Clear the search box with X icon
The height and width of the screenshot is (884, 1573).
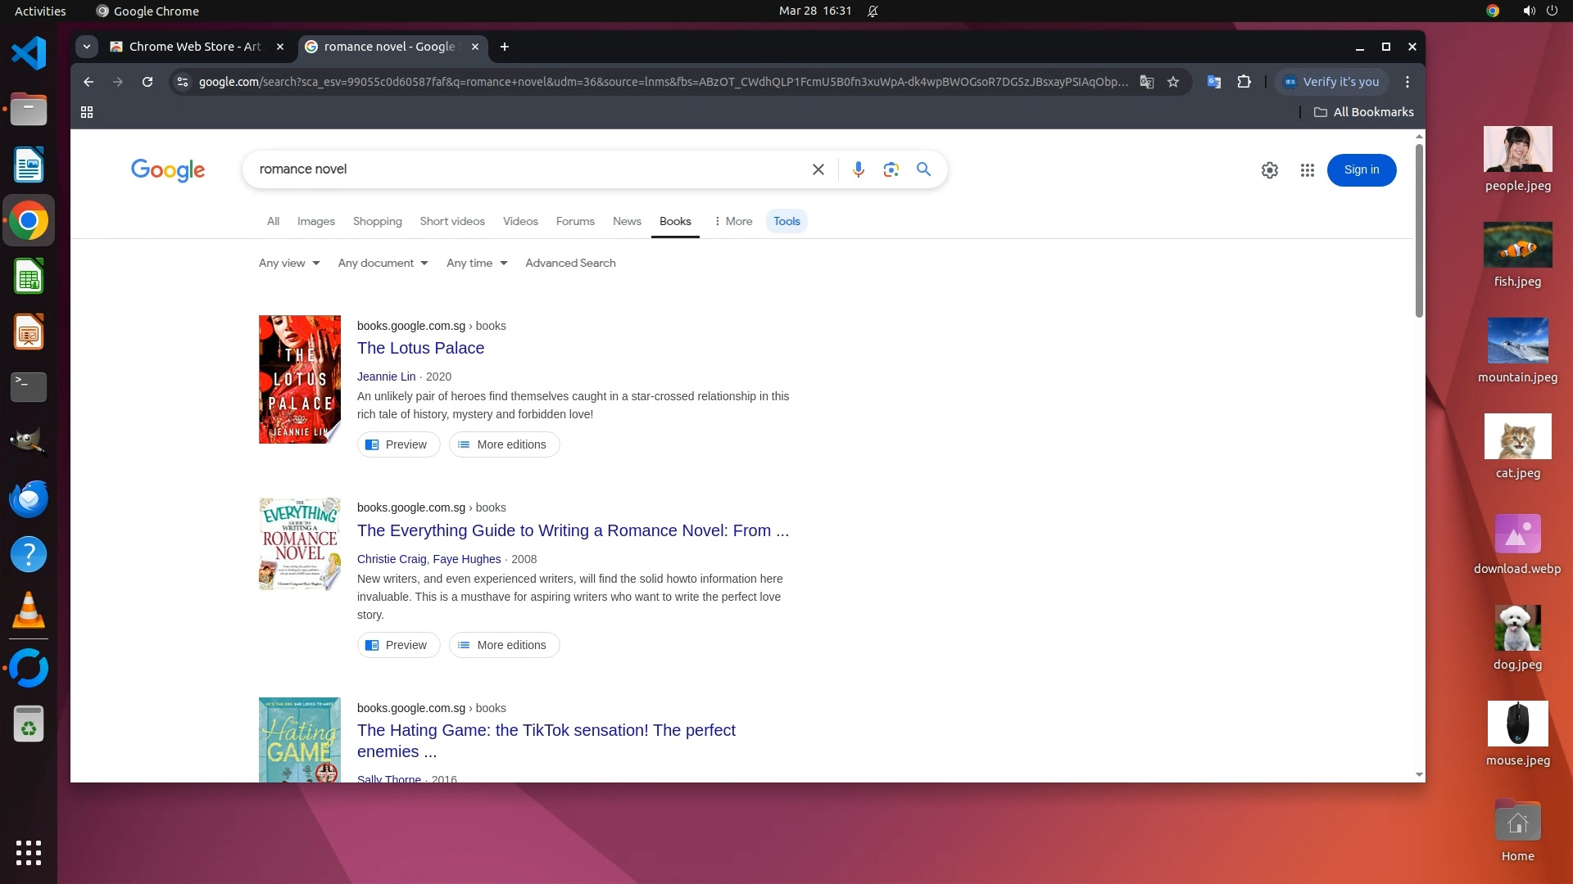pyautogui.click(x=818, y=169)
